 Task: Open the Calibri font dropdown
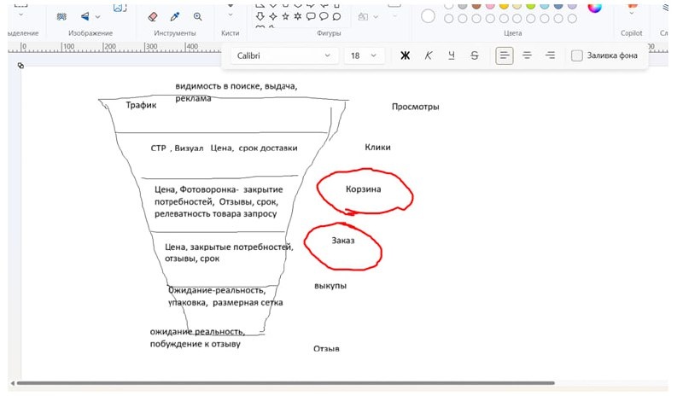[284, 55]
